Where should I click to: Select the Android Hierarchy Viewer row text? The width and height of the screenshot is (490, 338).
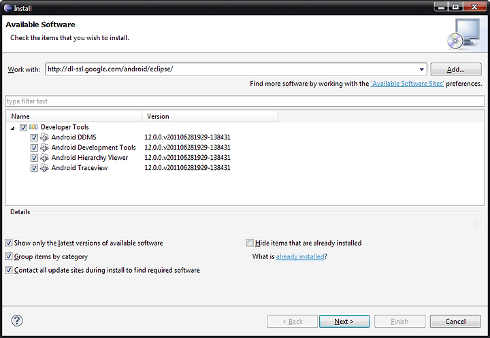click(x=90, y=158)
